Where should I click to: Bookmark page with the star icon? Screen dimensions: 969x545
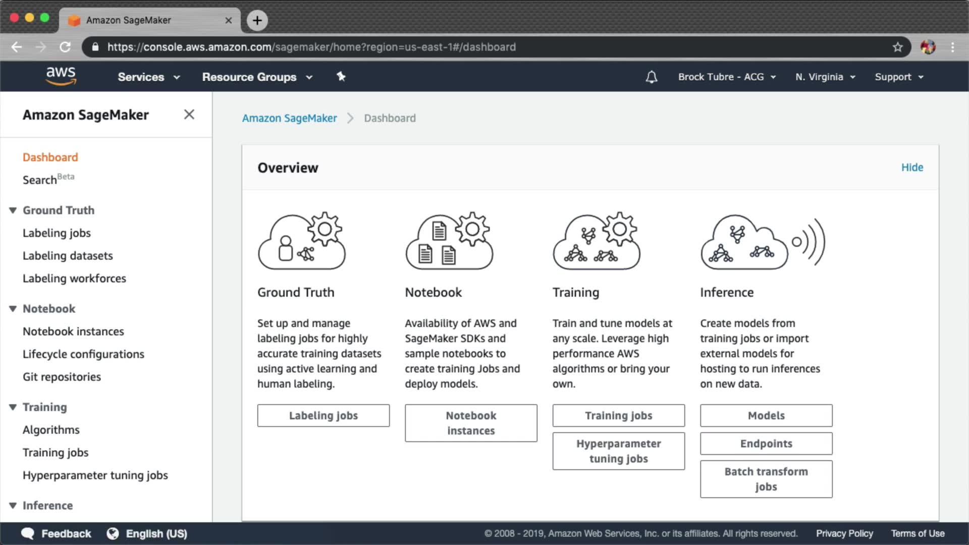pyautogui.click(x=897, y=47)
